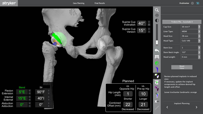Click the Stryker logo
Screen dimensions: 203x114
coord(9,3)
